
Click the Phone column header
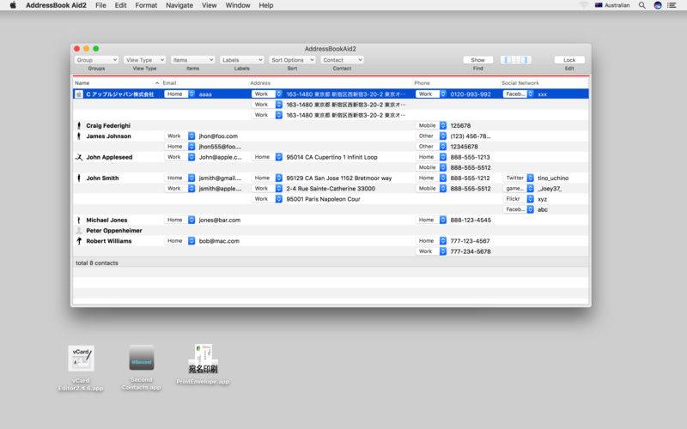pyautogui.click(x=457, y=83)
